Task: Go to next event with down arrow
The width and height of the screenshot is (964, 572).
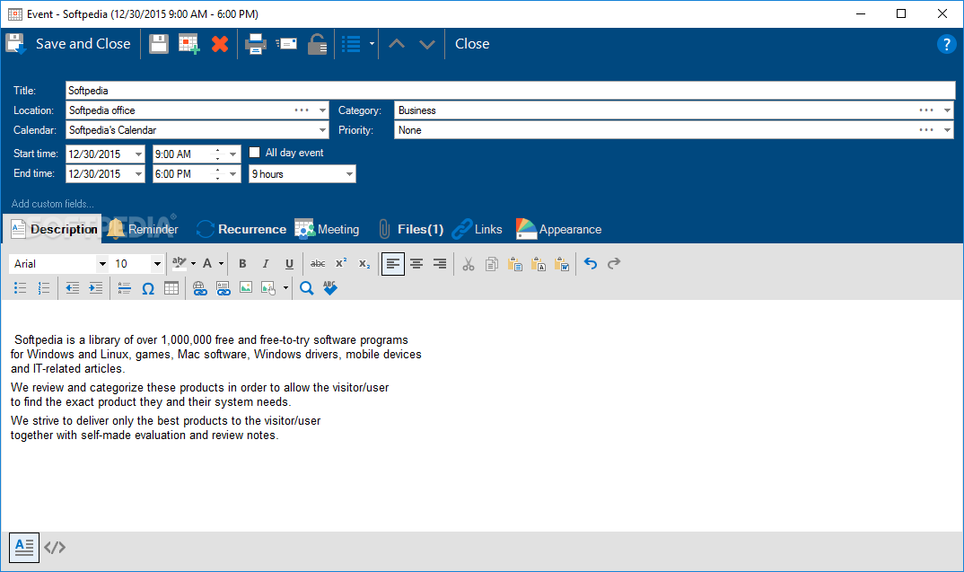Action: [x=426, y=44]
